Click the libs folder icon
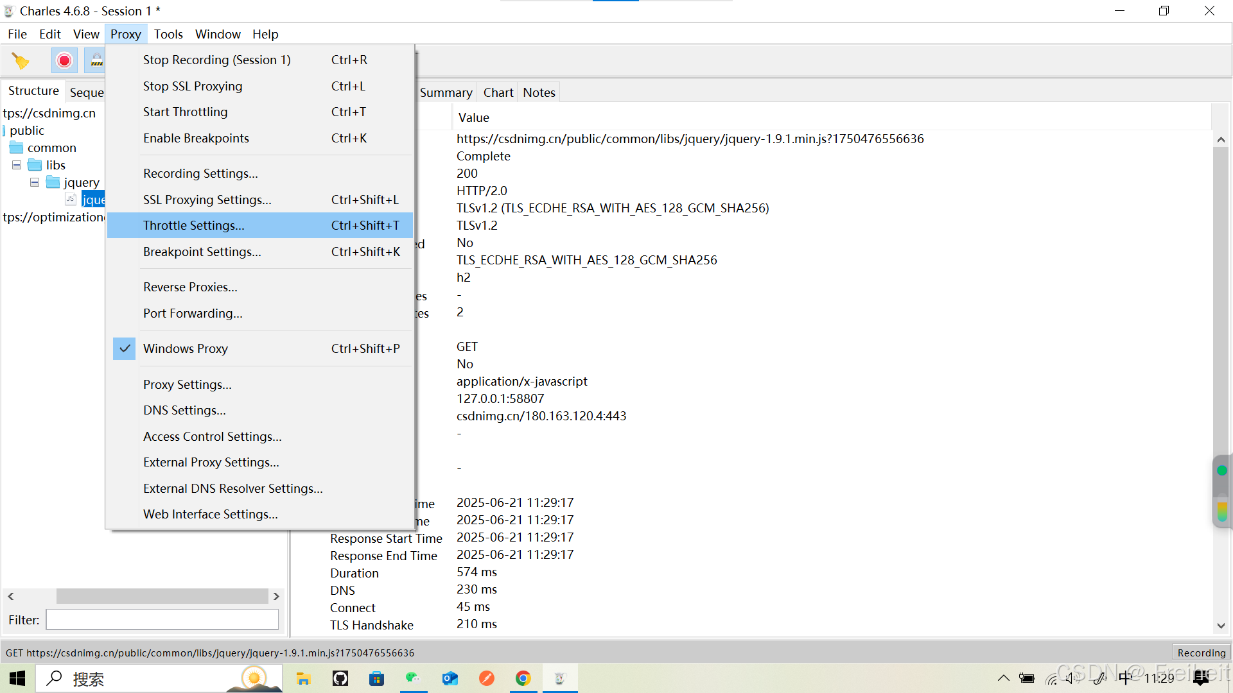Image resolution: width=1233 pixels, height=693 pixels. click(x=35, y=166)
